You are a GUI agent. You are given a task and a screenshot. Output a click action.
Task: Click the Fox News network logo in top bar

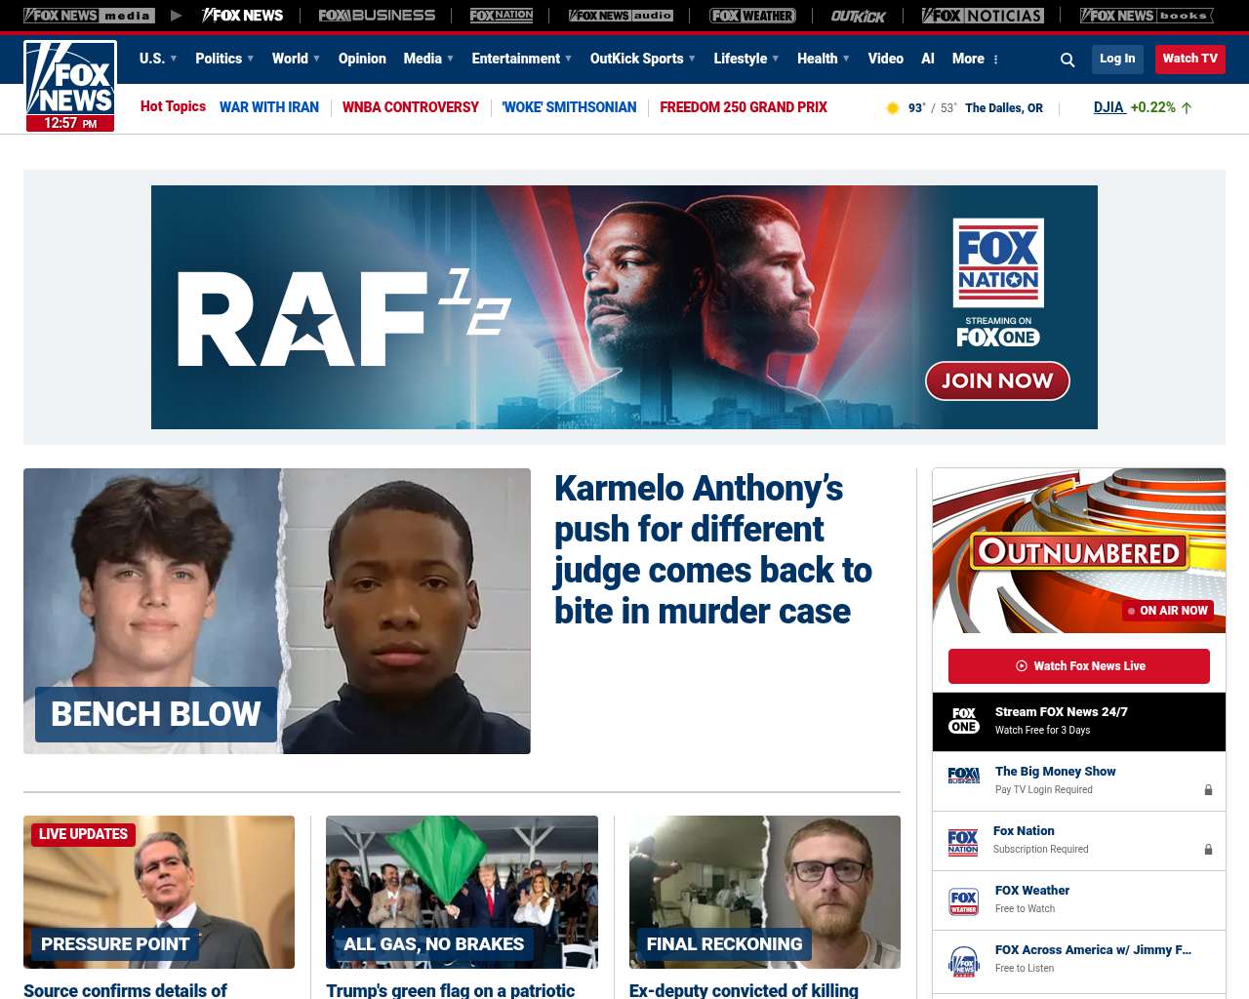[x=242, y=16]
